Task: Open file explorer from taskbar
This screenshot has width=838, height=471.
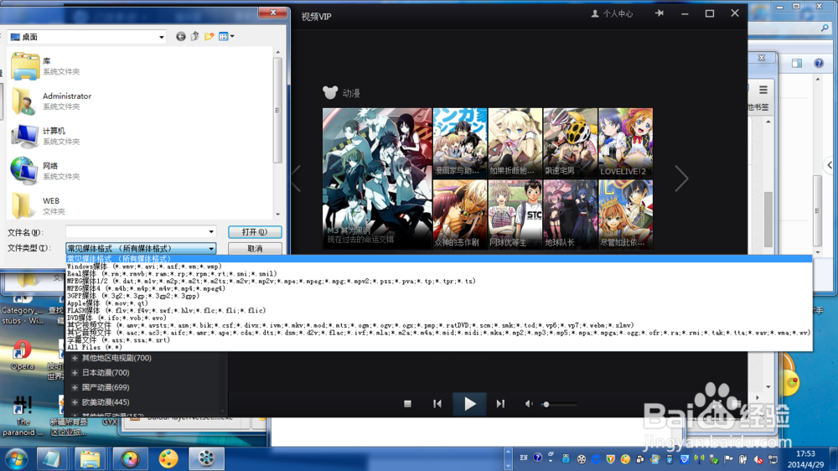Action: (90, 458)
